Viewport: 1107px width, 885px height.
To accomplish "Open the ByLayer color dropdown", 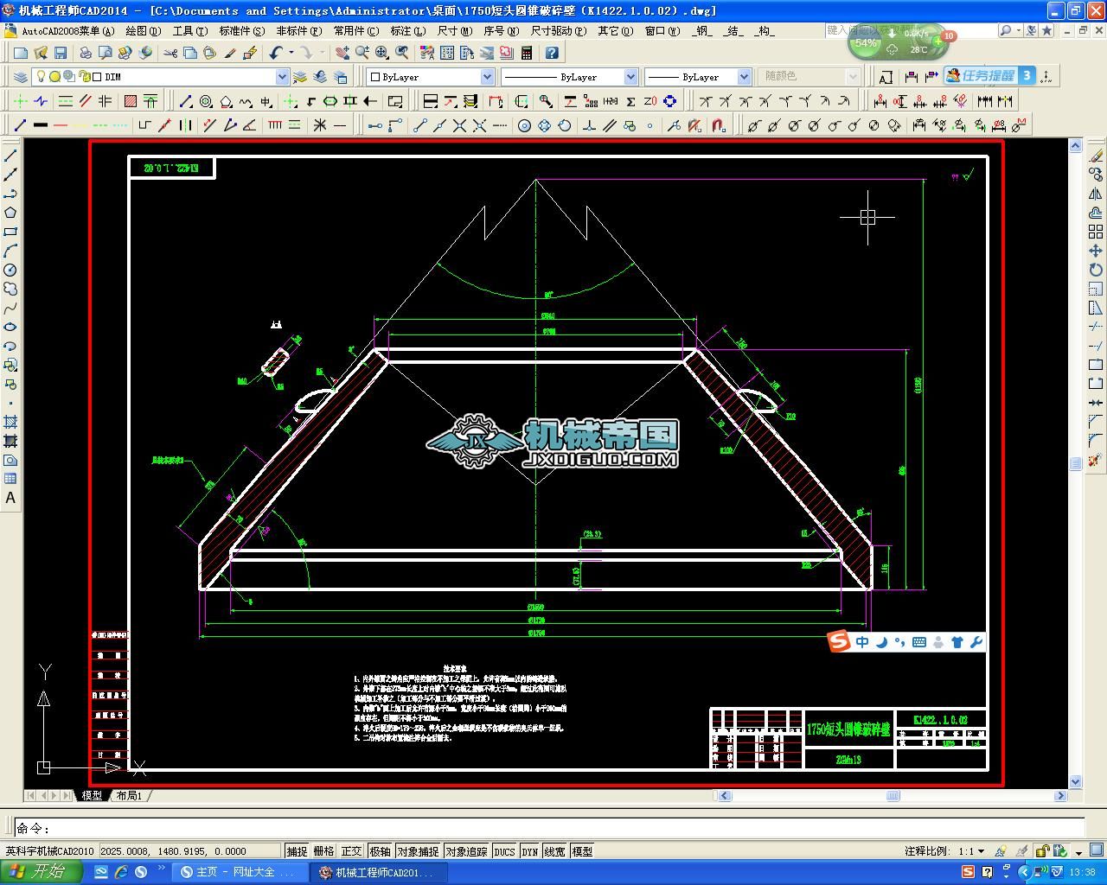I will [x=487, y=77].
